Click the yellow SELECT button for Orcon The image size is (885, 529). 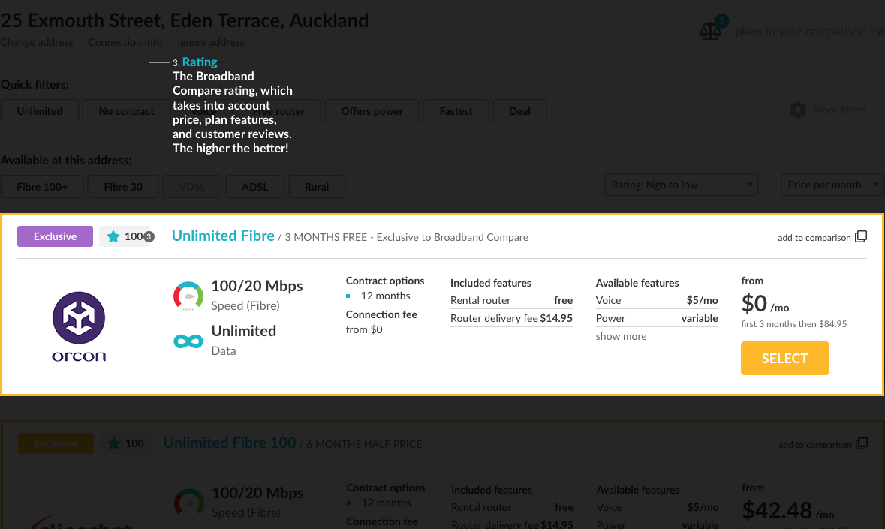(x=784, y=358)
